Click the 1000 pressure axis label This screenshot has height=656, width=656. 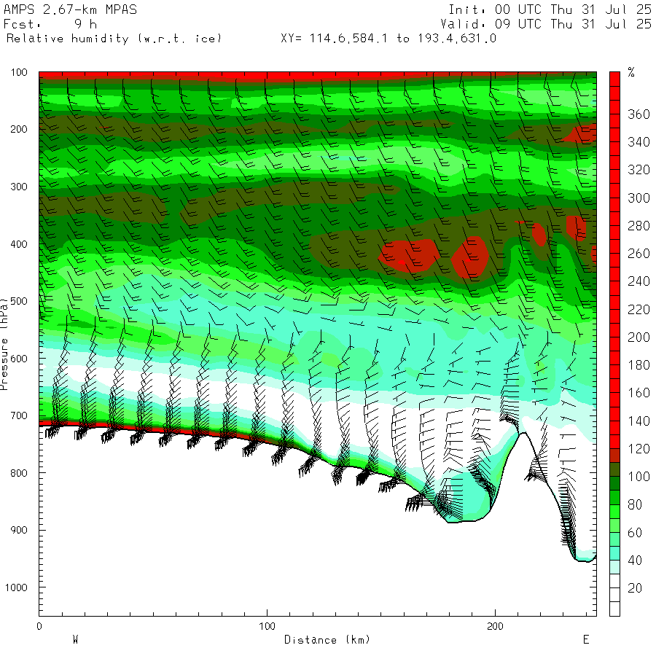click(x=16, y=587)
